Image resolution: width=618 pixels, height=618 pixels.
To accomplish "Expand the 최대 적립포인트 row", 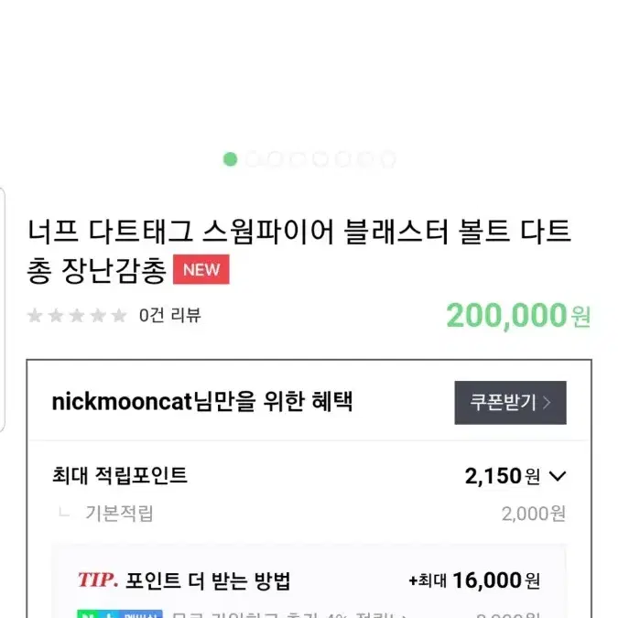I will (309, 476).
